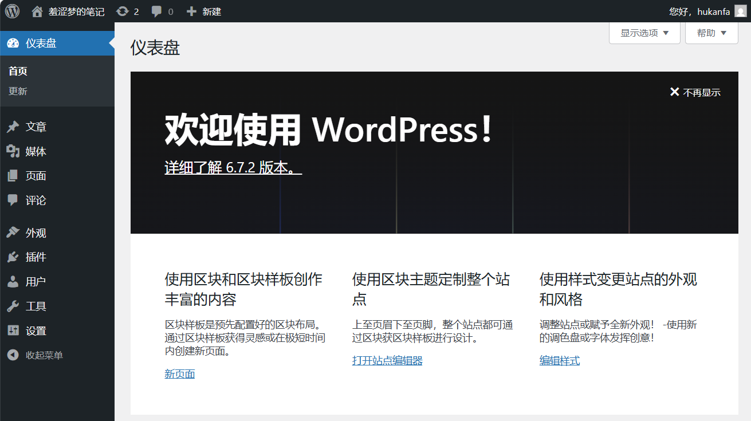This screenshot has width=751, height=421.
Task: Click the updates count 2
Action: coord(136,11)
